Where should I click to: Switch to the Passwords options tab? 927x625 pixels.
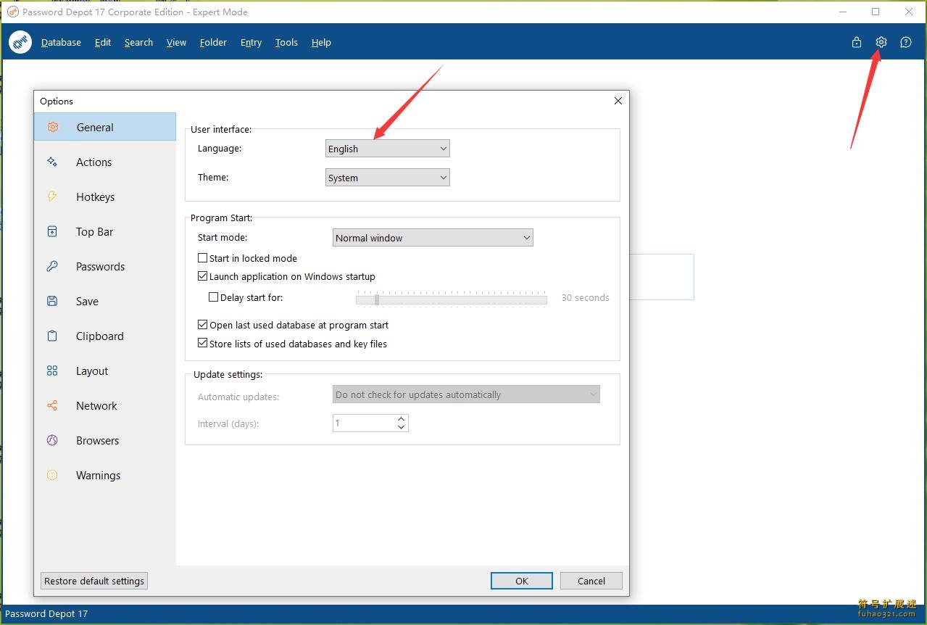[x=105, y=266]
